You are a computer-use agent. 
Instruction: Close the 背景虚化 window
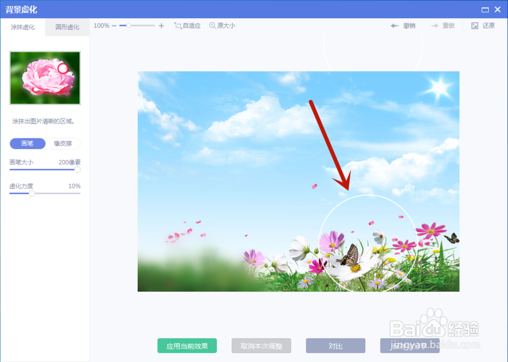(498, 10)
